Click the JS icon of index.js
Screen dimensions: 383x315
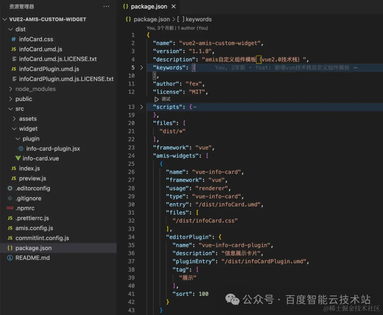[x=14, y=168]
